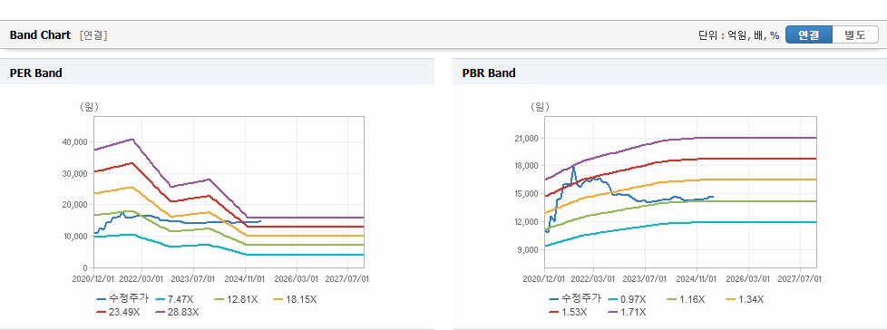Select the 연결 toggle button
The height and width of the screenshot is (330, 887).
tap(809, 35)
